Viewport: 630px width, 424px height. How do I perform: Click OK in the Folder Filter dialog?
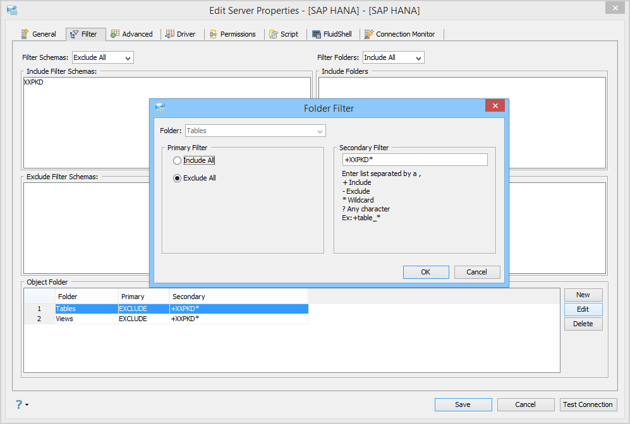(x=426, y=272)
